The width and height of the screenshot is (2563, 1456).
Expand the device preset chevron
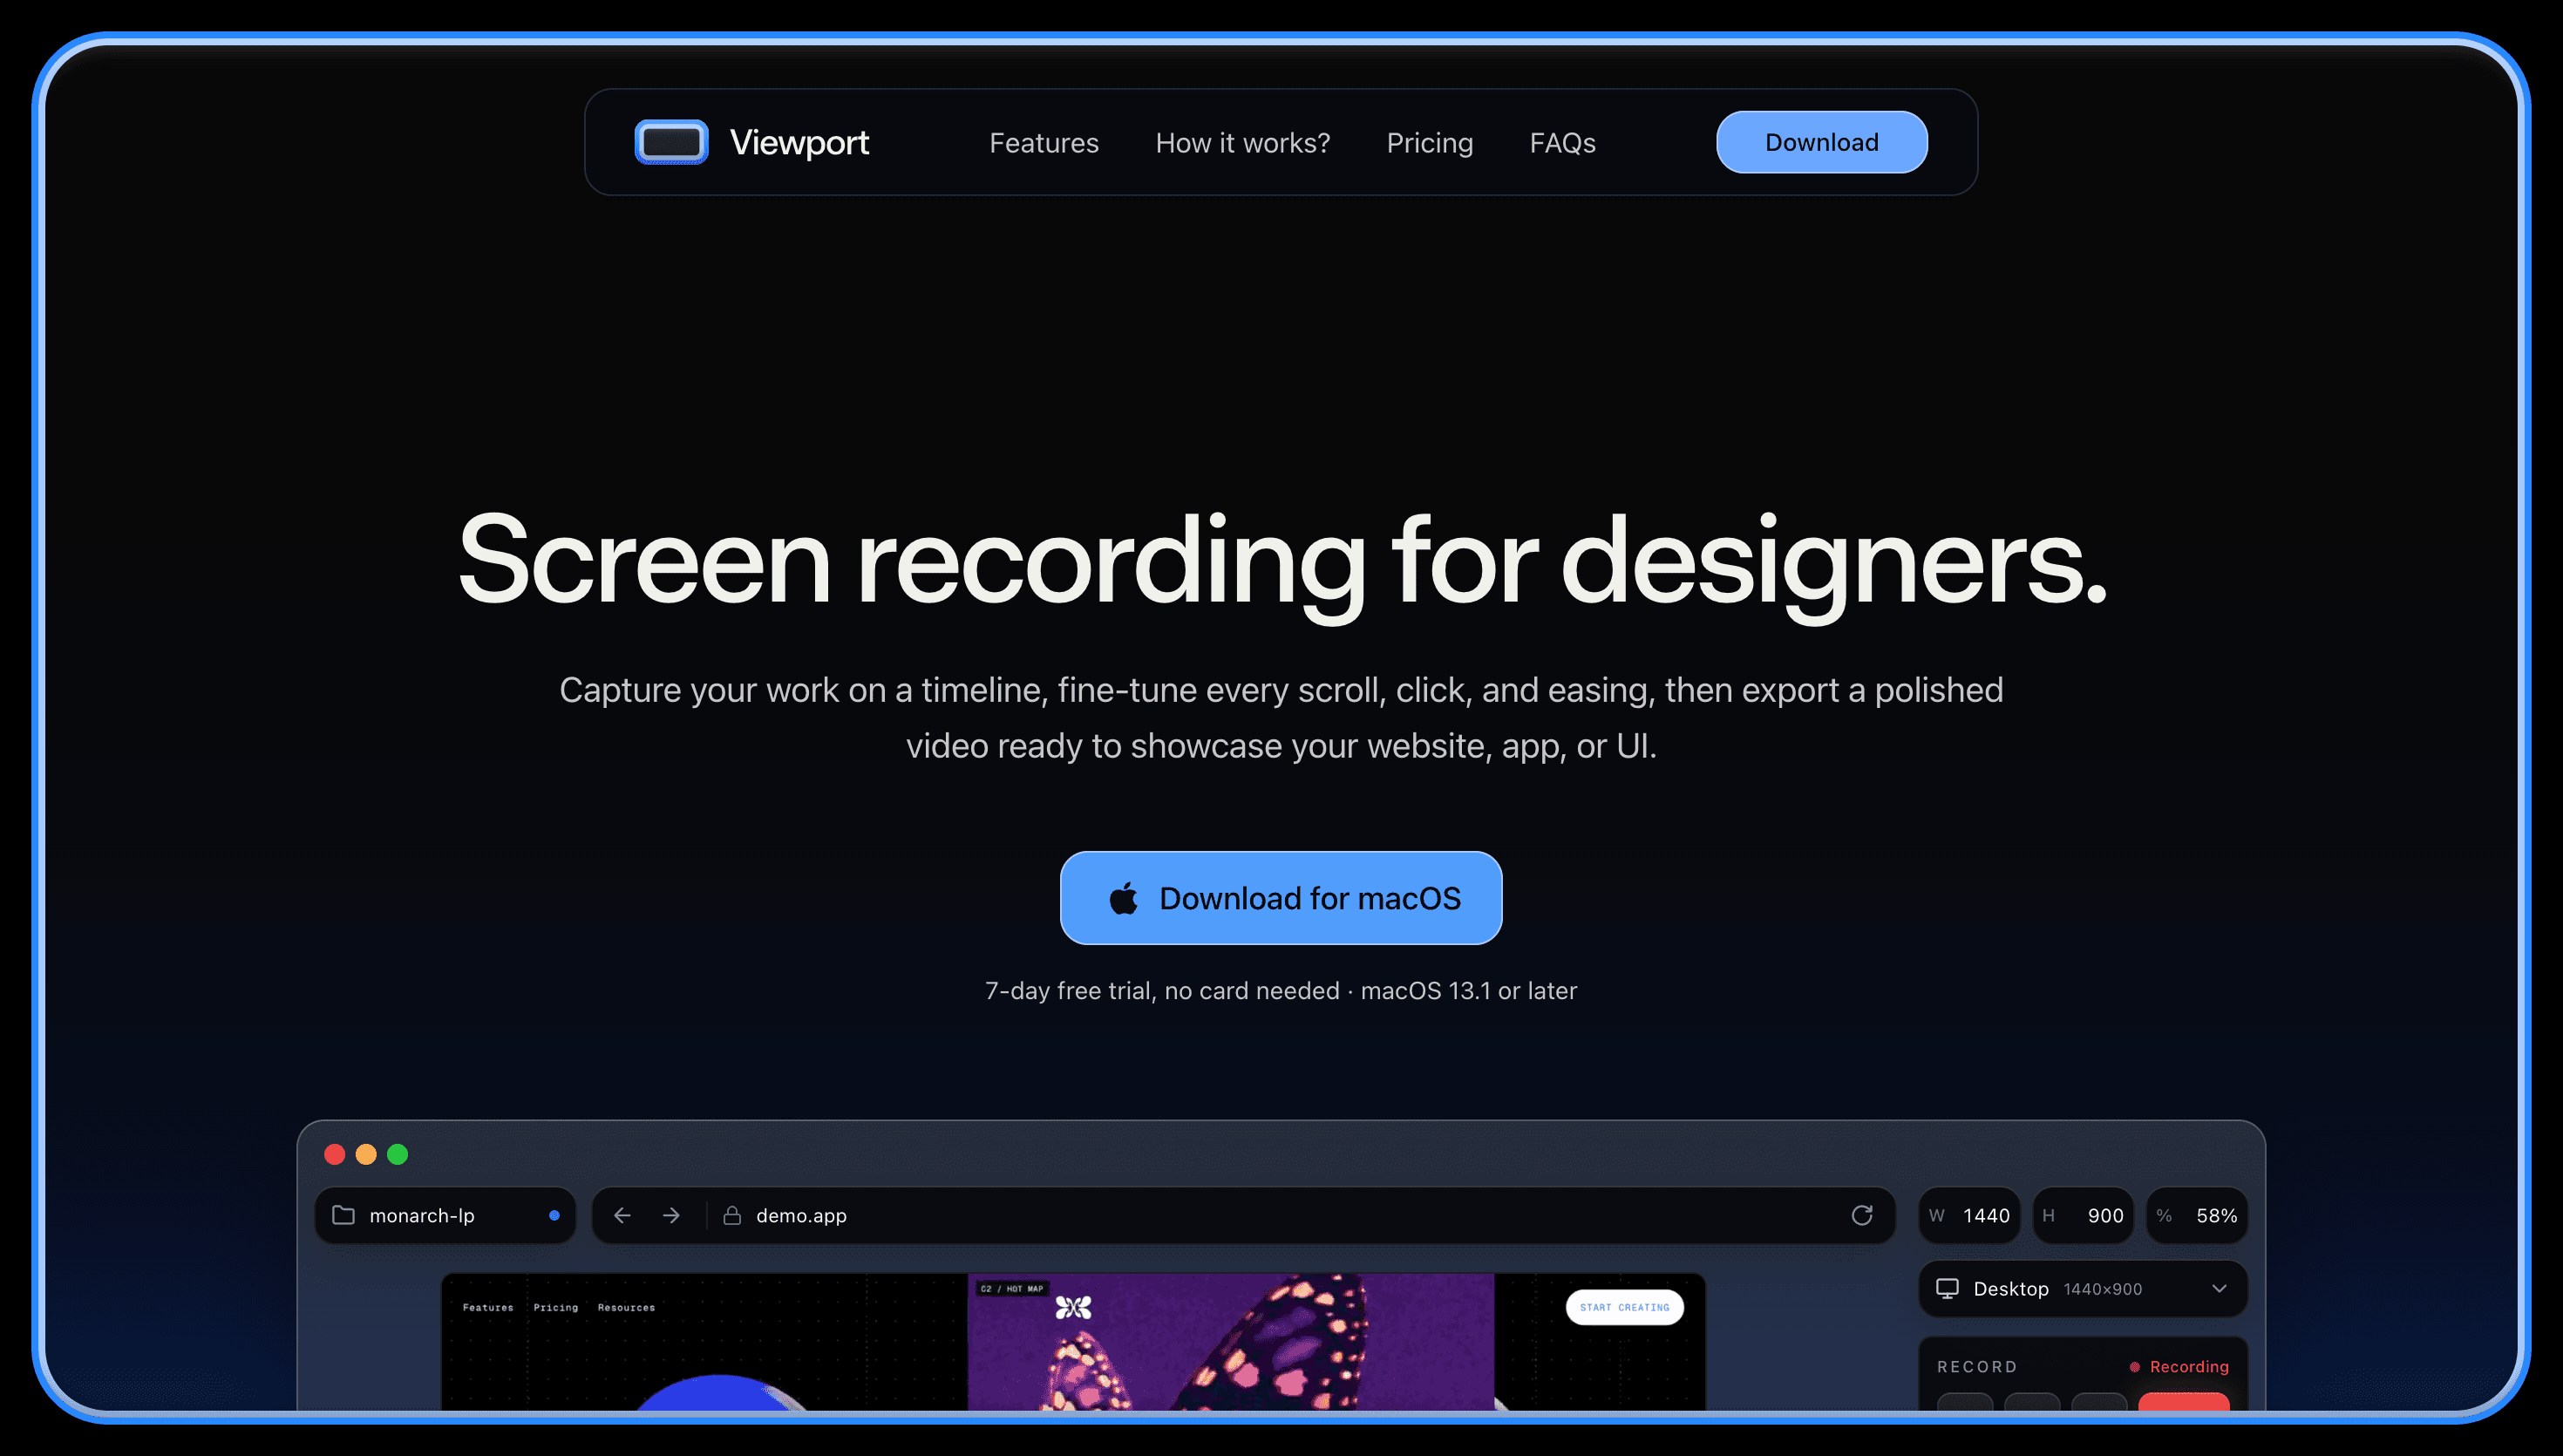pos(2220,1289)
